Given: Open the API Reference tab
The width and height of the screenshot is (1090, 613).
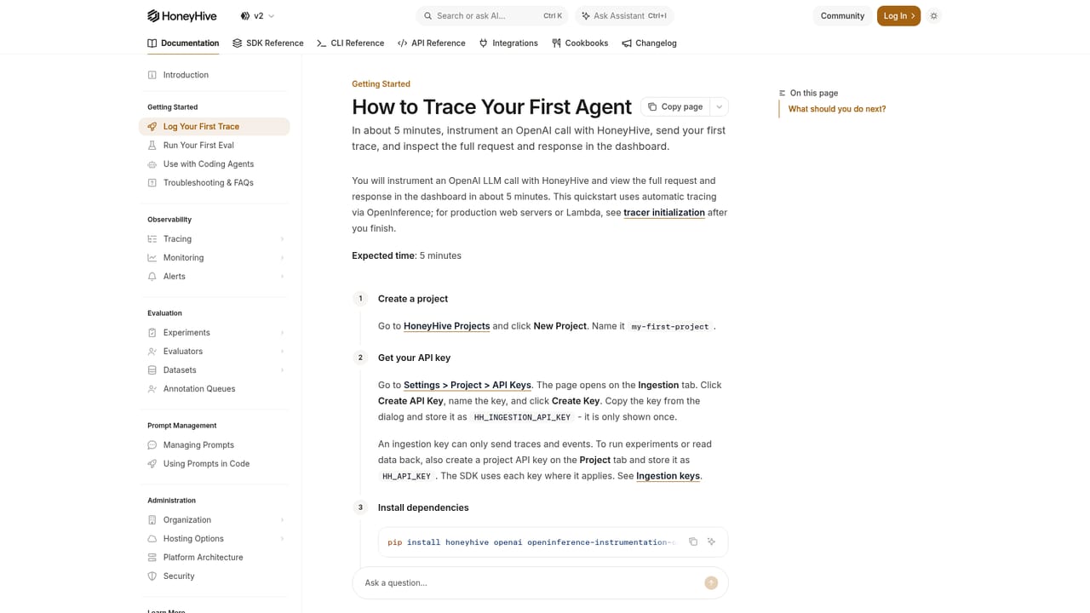Looking at the screenshot, I should [x=432, y=43].
